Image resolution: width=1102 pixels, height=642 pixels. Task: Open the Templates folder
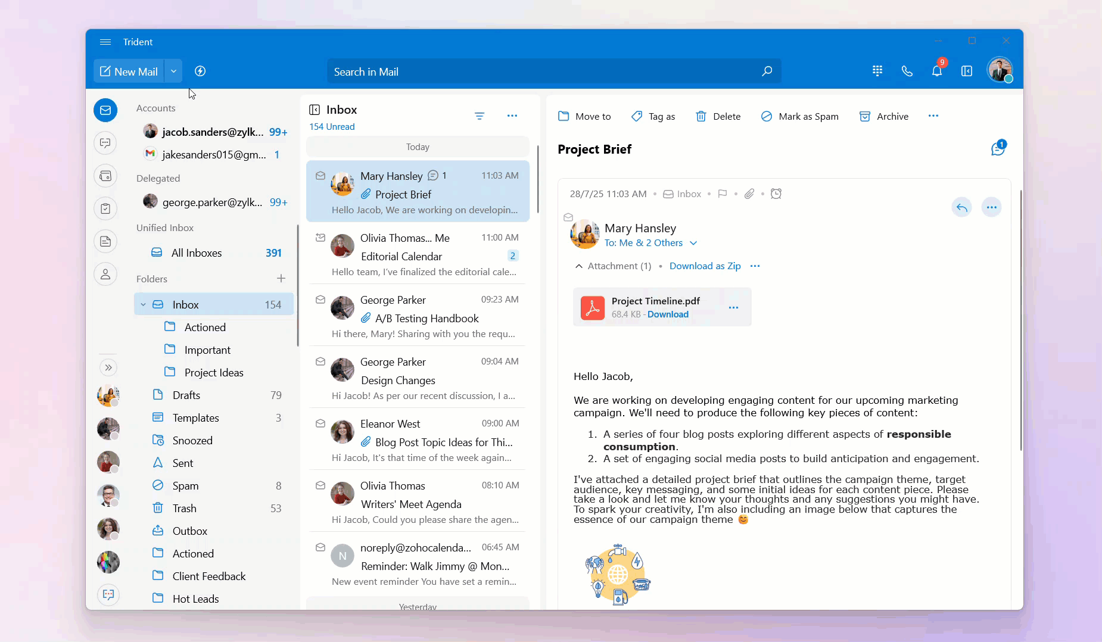pos(215,417)
